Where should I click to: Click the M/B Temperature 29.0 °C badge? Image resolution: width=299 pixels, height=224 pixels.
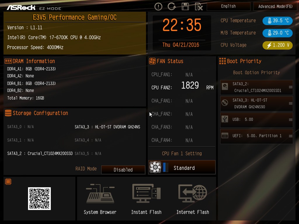pyautogui.click(x=277, y=33)
